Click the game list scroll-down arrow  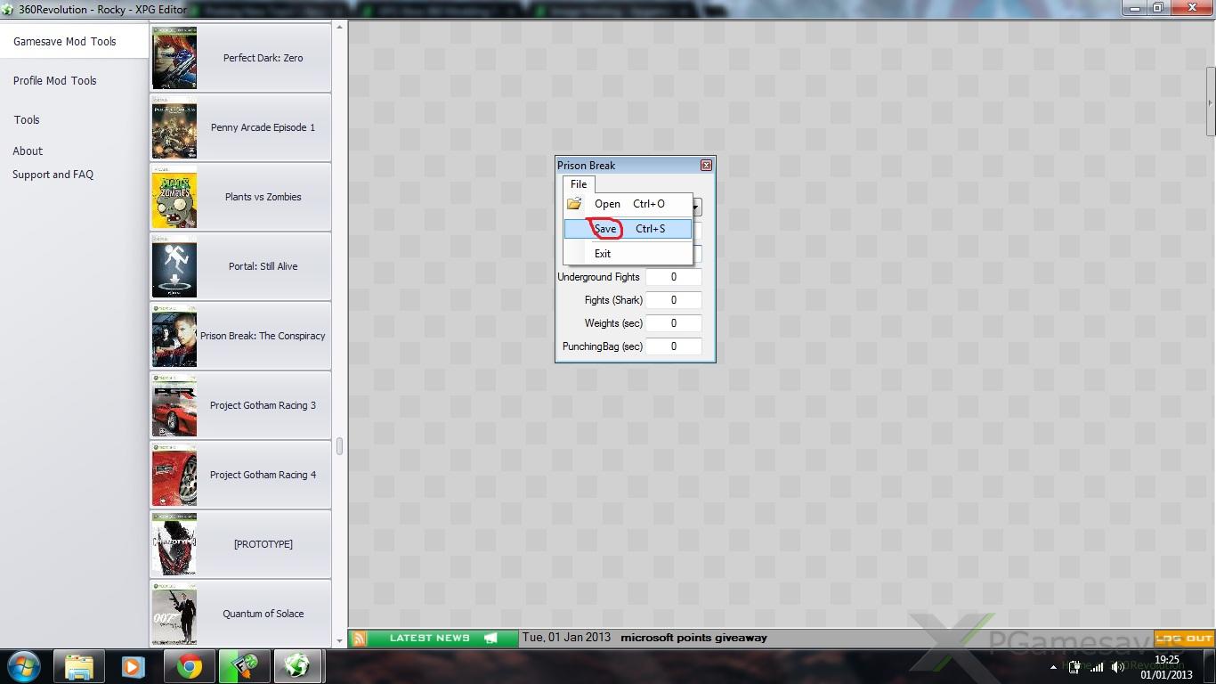(x=339, y=639)
